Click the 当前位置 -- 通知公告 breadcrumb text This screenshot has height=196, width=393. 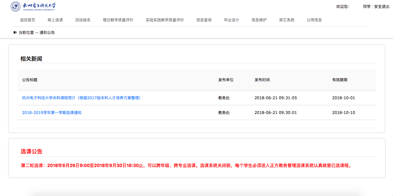point(37,33)
